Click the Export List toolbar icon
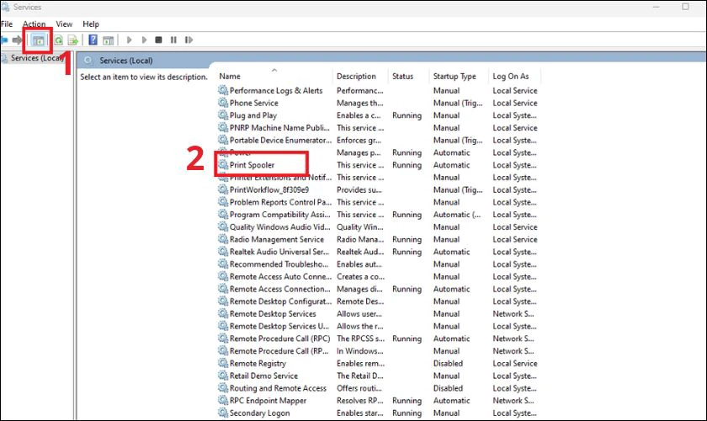 tap(72, 40)
